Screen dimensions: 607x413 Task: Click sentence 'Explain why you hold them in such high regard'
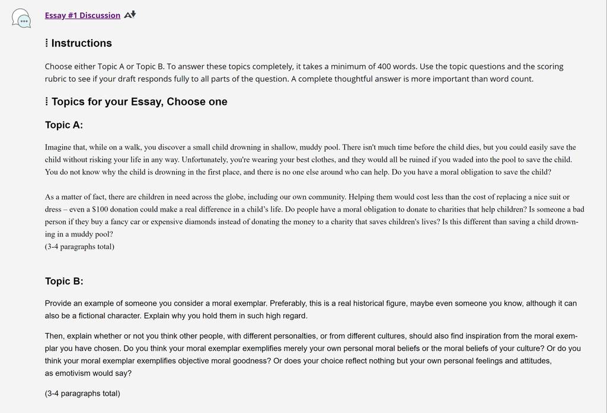(226, 315)
